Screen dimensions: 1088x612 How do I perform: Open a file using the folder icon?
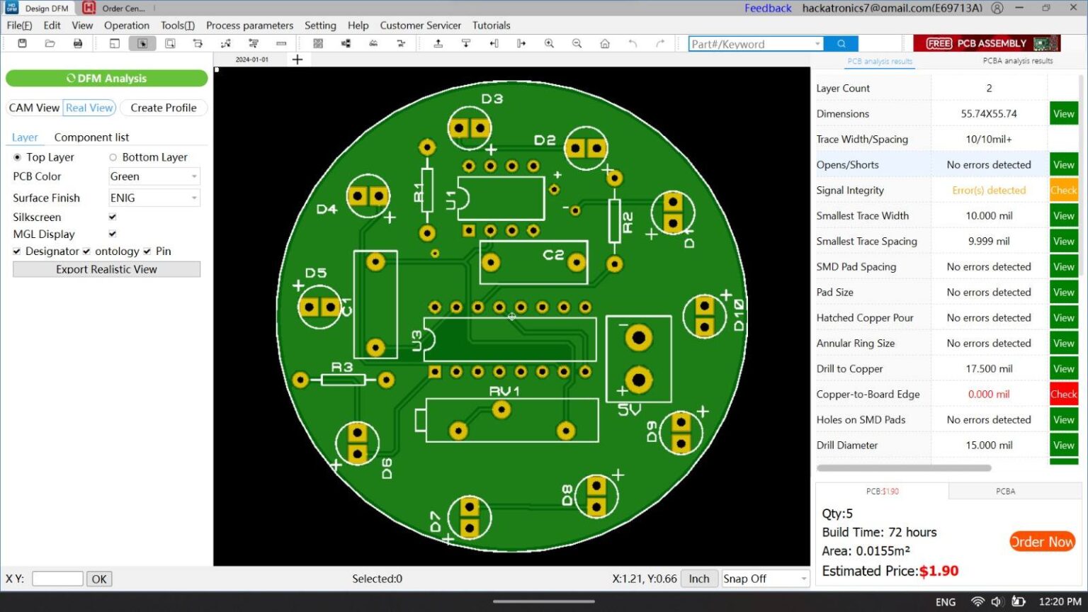point(49,43)
